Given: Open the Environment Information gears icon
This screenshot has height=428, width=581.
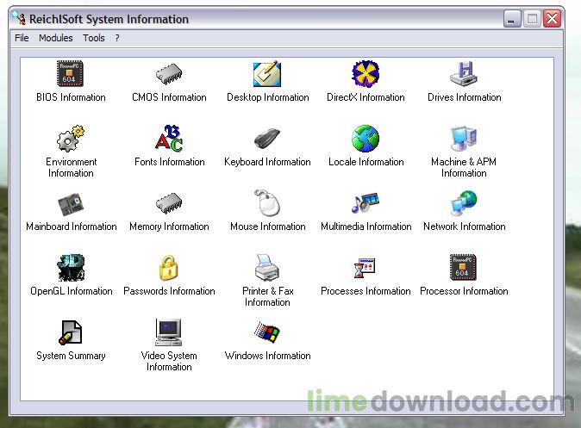Looking at the screenshot, I should (71, 139).
